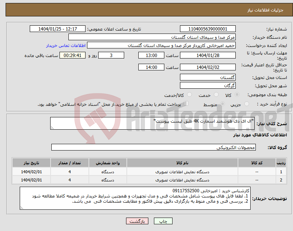The height and width of the screenshot is (231, 293).
Task: Click the شماره نیاز field 1104005639000001
Action: 207,29
